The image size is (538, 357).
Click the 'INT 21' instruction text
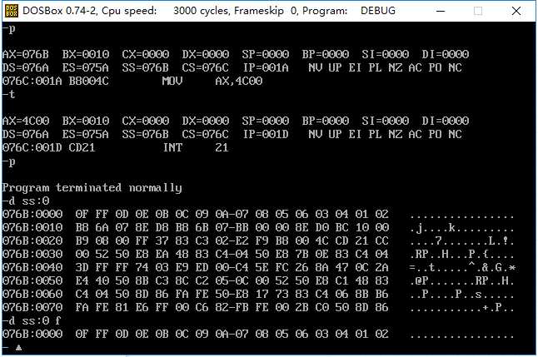click(x=196, y=148)
